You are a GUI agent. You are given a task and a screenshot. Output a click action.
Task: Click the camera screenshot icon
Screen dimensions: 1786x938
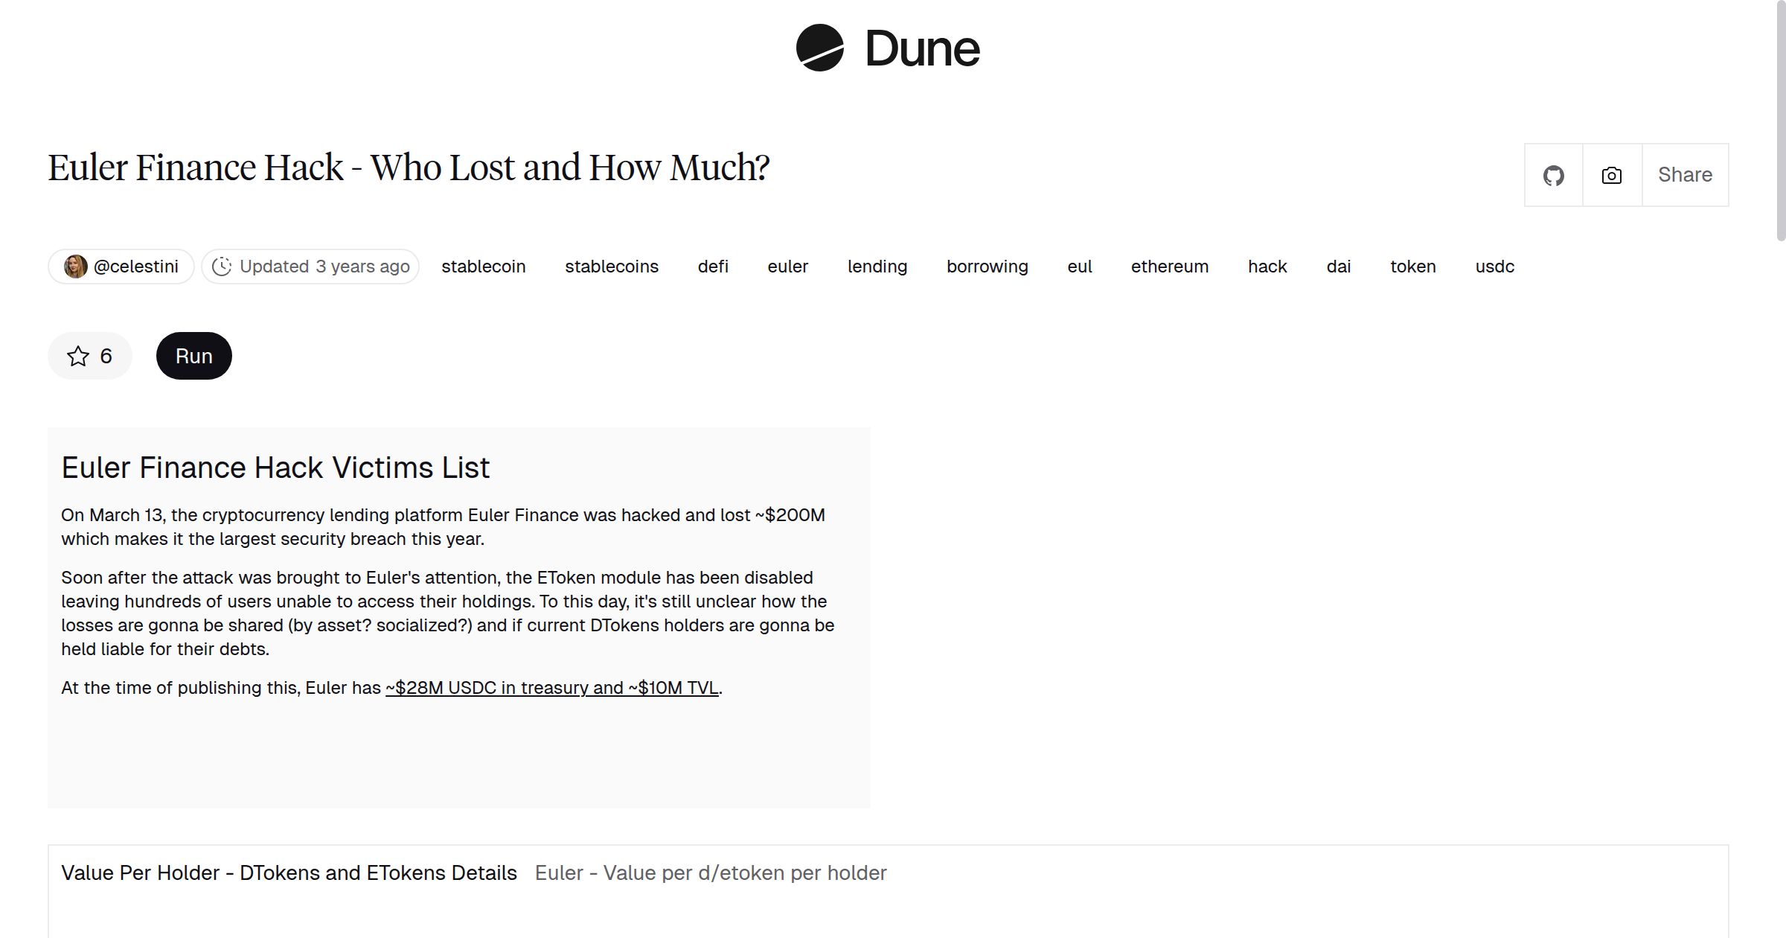pos(1610,175)
